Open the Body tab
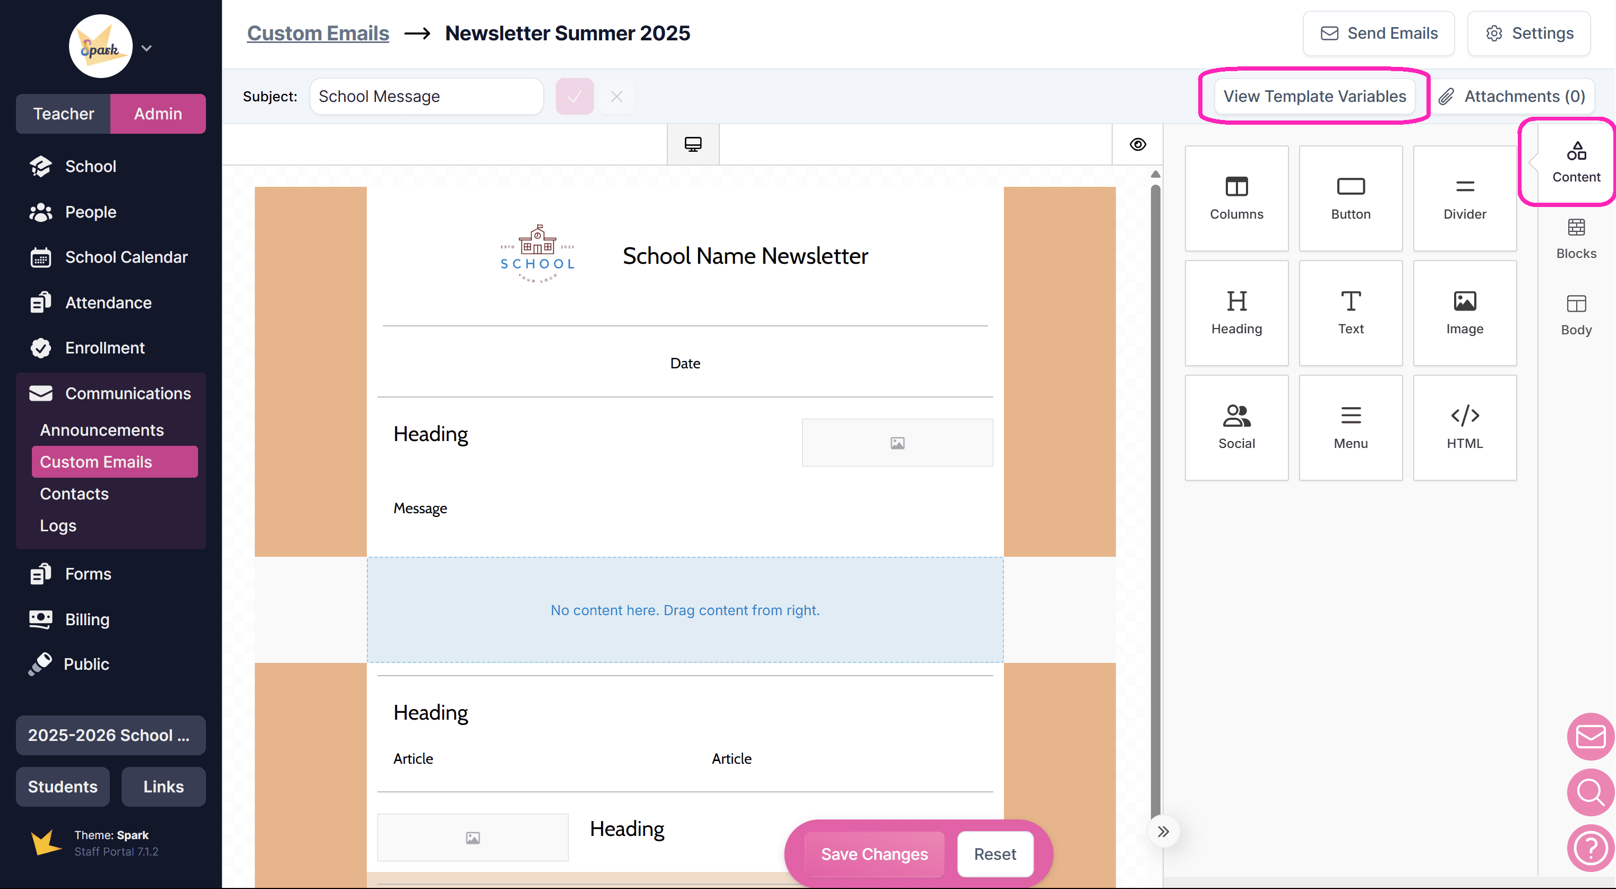This screenshot has width=1616, height=889. [x=1575, y=315]
